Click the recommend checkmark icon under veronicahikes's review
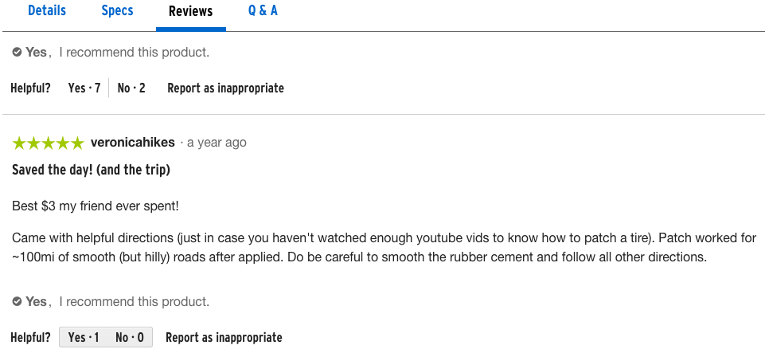 pyautogui.click(x=17, y=302)
